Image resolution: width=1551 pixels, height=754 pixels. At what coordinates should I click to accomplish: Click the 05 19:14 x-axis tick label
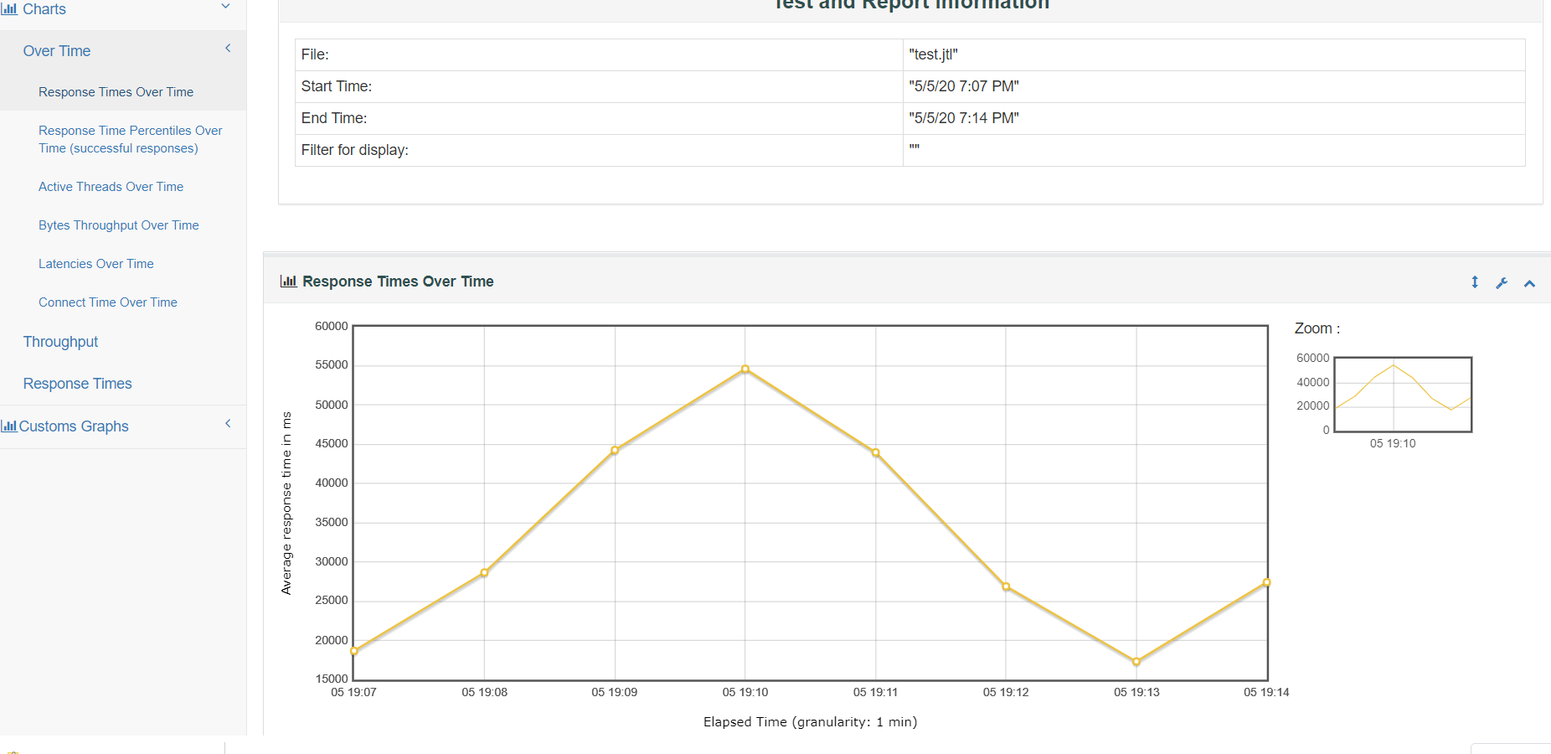pos(1266,692)
